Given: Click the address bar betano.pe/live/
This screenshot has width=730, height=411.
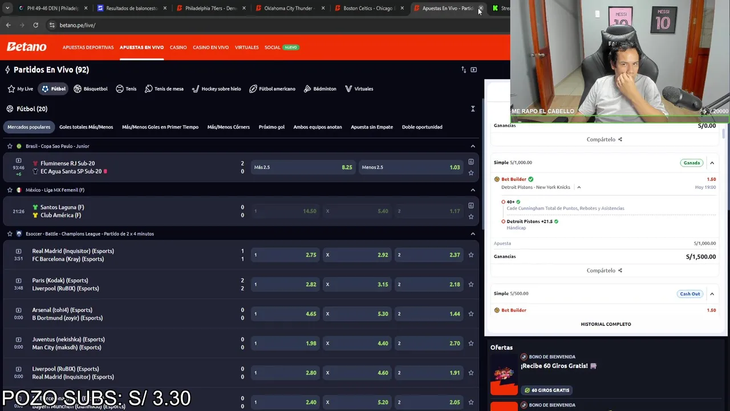Looking at the screenshot, I should point(78,25).
